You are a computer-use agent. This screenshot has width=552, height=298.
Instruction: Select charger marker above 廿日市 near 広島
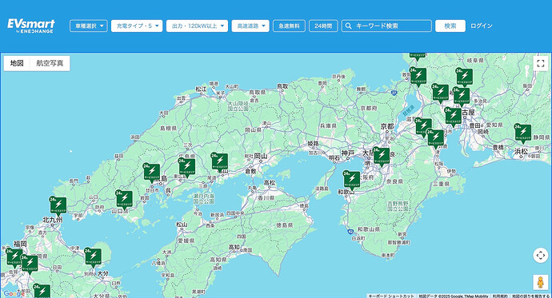tap(151, 173)
